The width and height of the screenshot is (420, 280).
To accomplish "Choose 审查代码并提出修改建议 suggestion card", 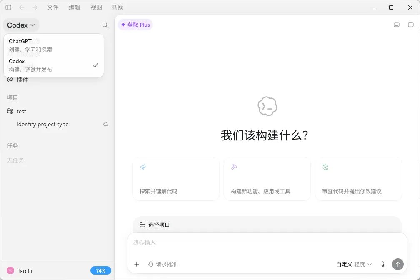I will click(x=358, y=179).
